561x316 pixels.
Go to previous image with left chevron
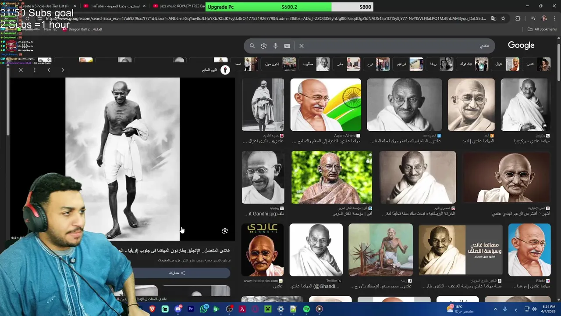pos(49,70)
